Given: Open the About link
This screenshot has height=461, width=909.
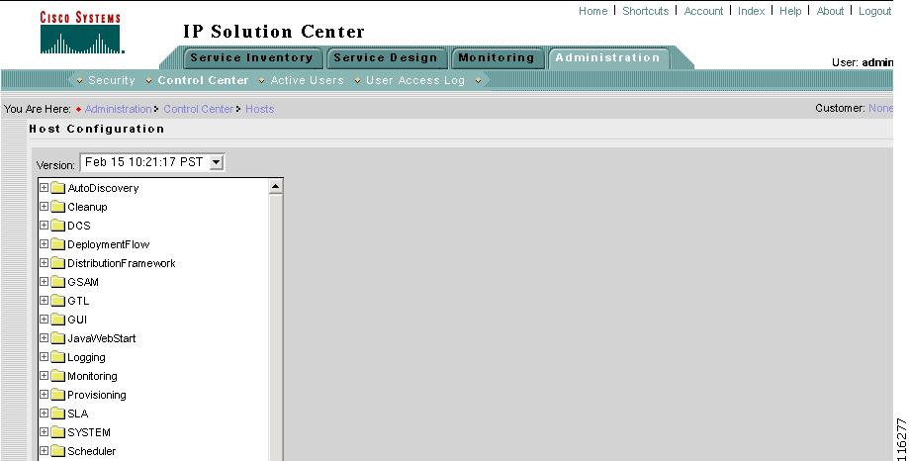Looking at the screenshot, I should [x=830, y=11].
